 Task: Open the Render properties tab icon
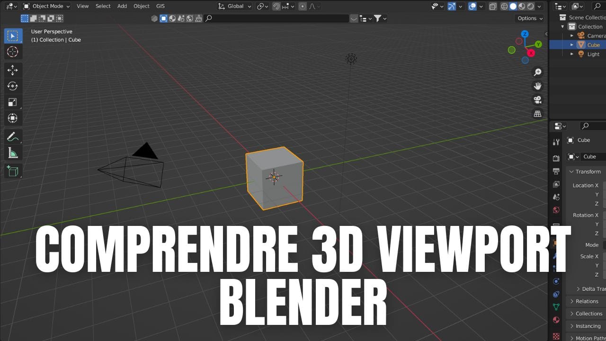pos(556,158)
